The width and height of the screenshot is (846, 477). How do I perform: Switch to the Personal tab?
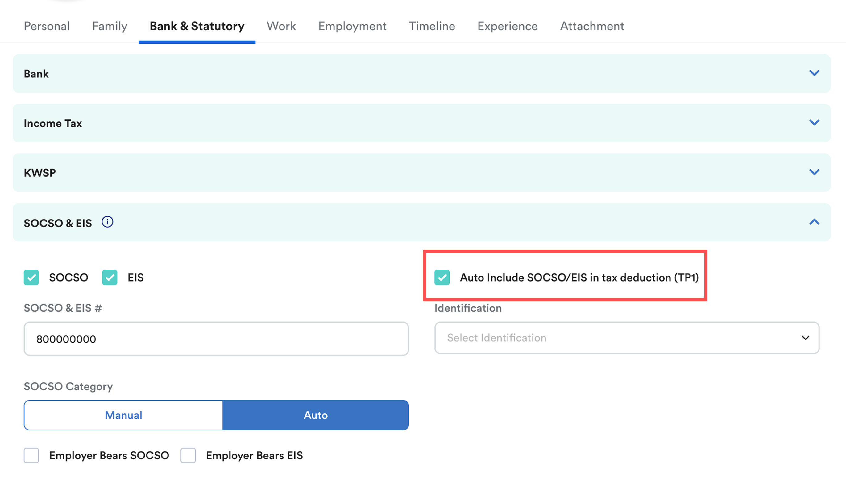[47, 26]
